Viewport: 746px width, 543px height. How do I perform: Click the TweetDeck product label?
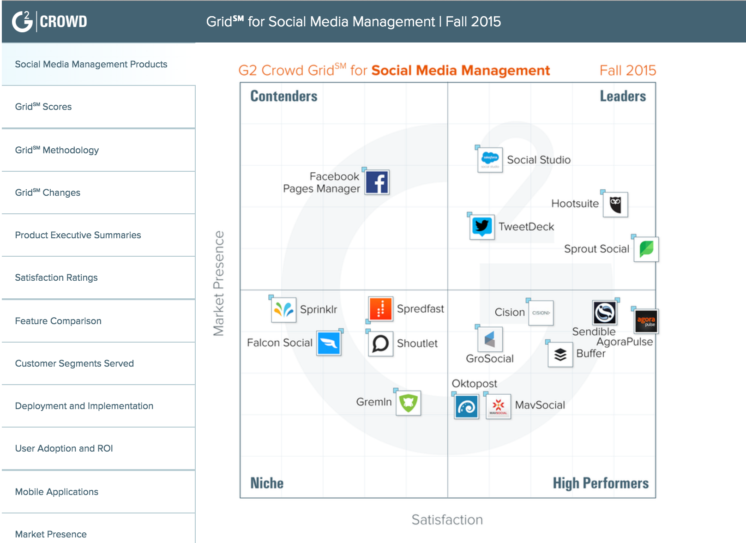(526, 227)
